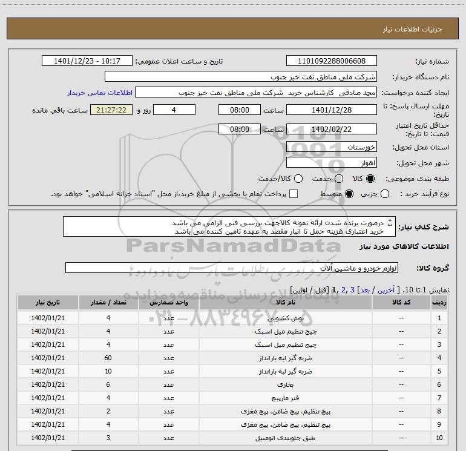Click the شرح کلی نیاز description textarea
The image size is (466, 451).
[x=229, y=227]
